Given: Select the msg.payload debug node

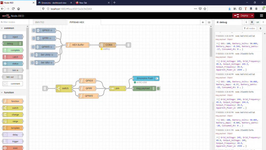Looking at the screenshot, I should pyautogui.click(x=144, y=88).
